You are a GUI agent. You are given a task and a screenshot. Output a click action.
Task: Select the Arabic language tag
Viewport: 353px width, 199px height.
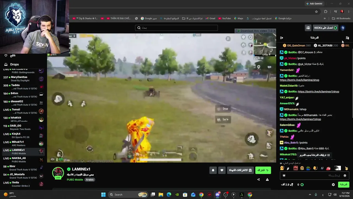tap(90, 180)
